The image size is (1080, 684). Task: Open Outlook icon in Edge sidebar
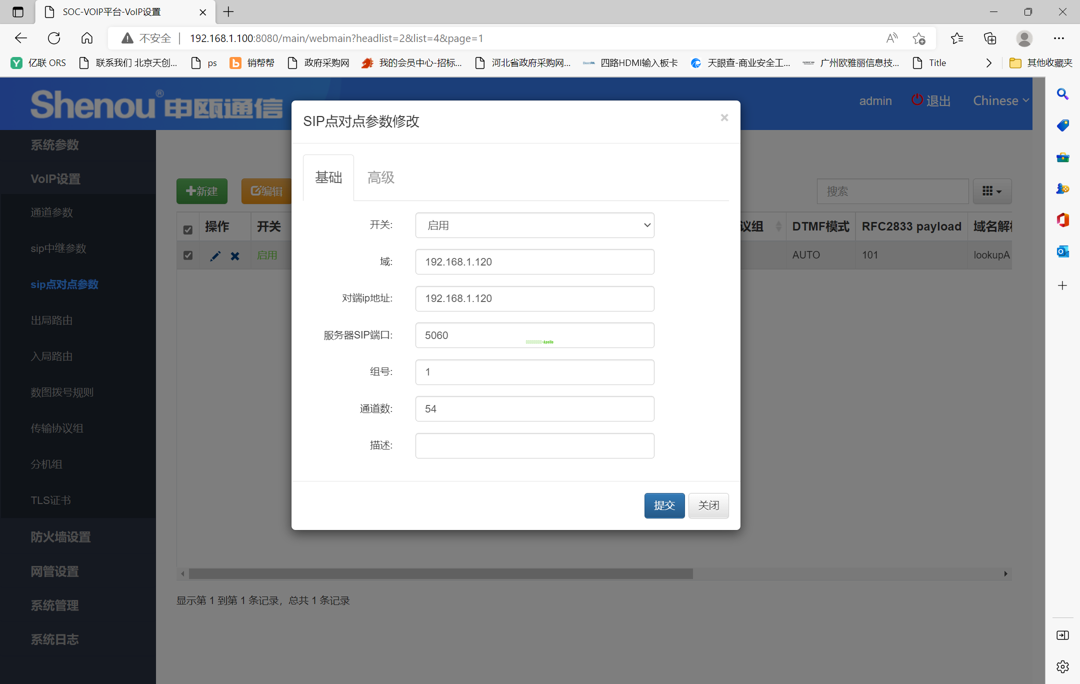1062,251
